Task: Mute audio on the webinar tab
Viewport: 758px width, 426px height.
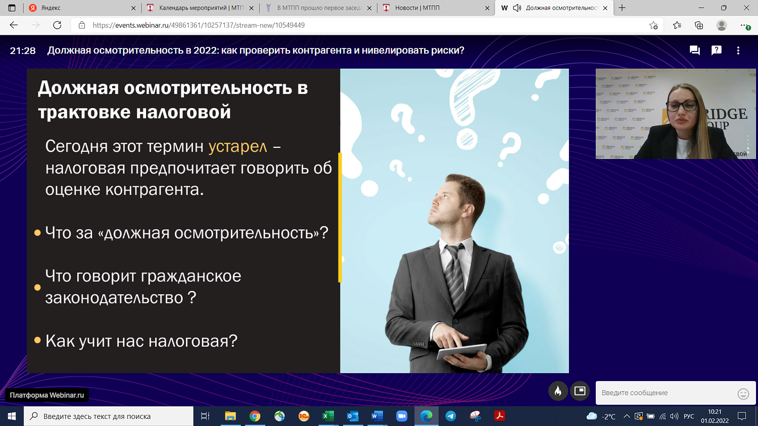Action: pos(517,8)
